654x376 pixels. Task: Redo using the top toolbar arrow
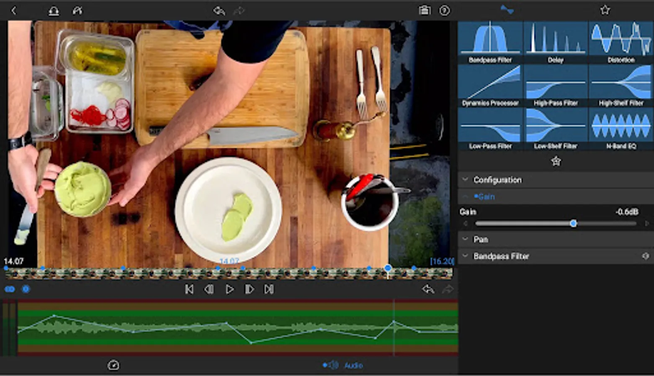[x=239, y=10]
